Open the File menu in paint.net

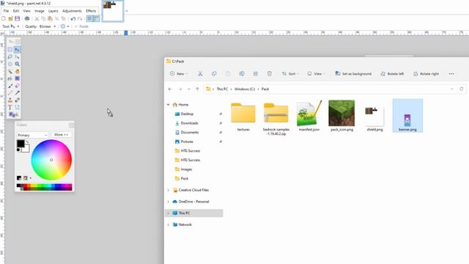click(6, 11)
